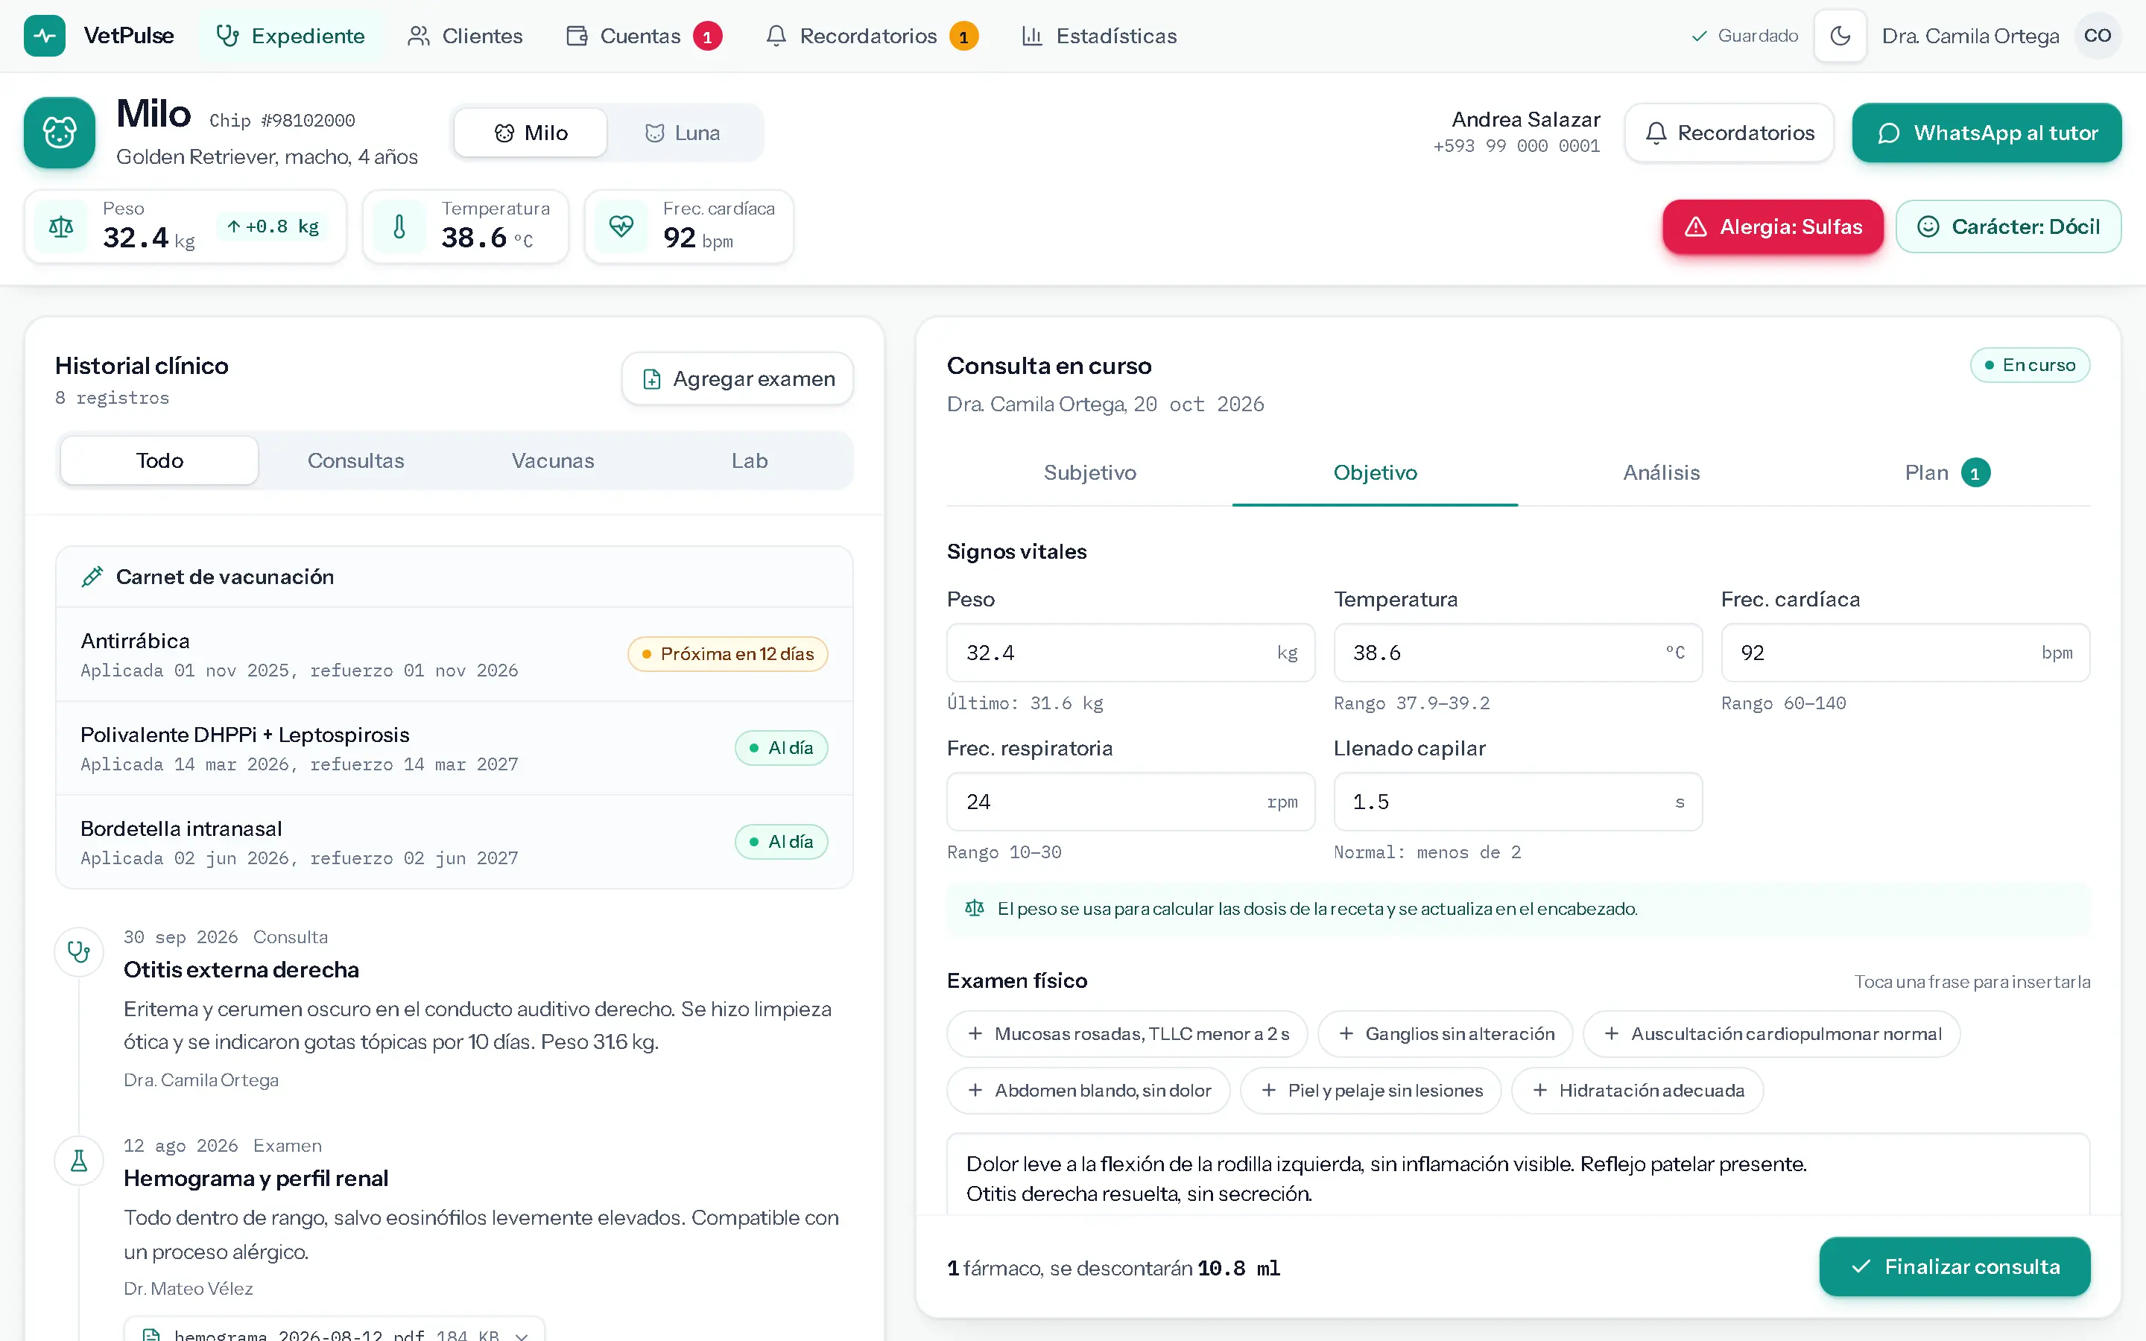
Task: Select the Objetivo tab
Action: (1376, 473)
